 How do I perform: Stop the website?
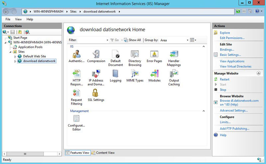pyautogui.click(x=223, y=90)
